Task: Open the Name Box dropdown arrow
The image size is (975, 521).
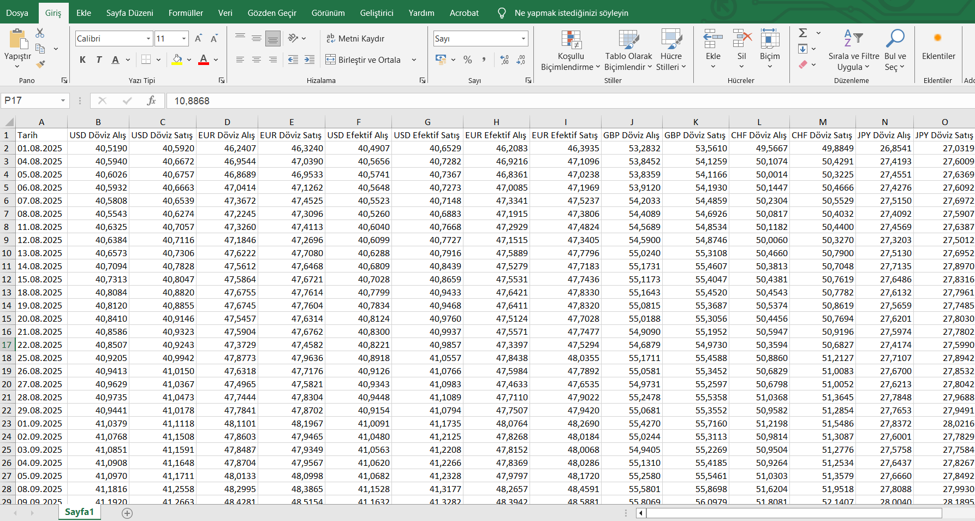Action: coord(63,100)
